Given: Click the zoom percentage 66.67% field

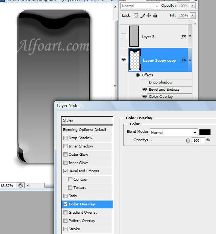Looking at the screenshot, I should point(7,185).
